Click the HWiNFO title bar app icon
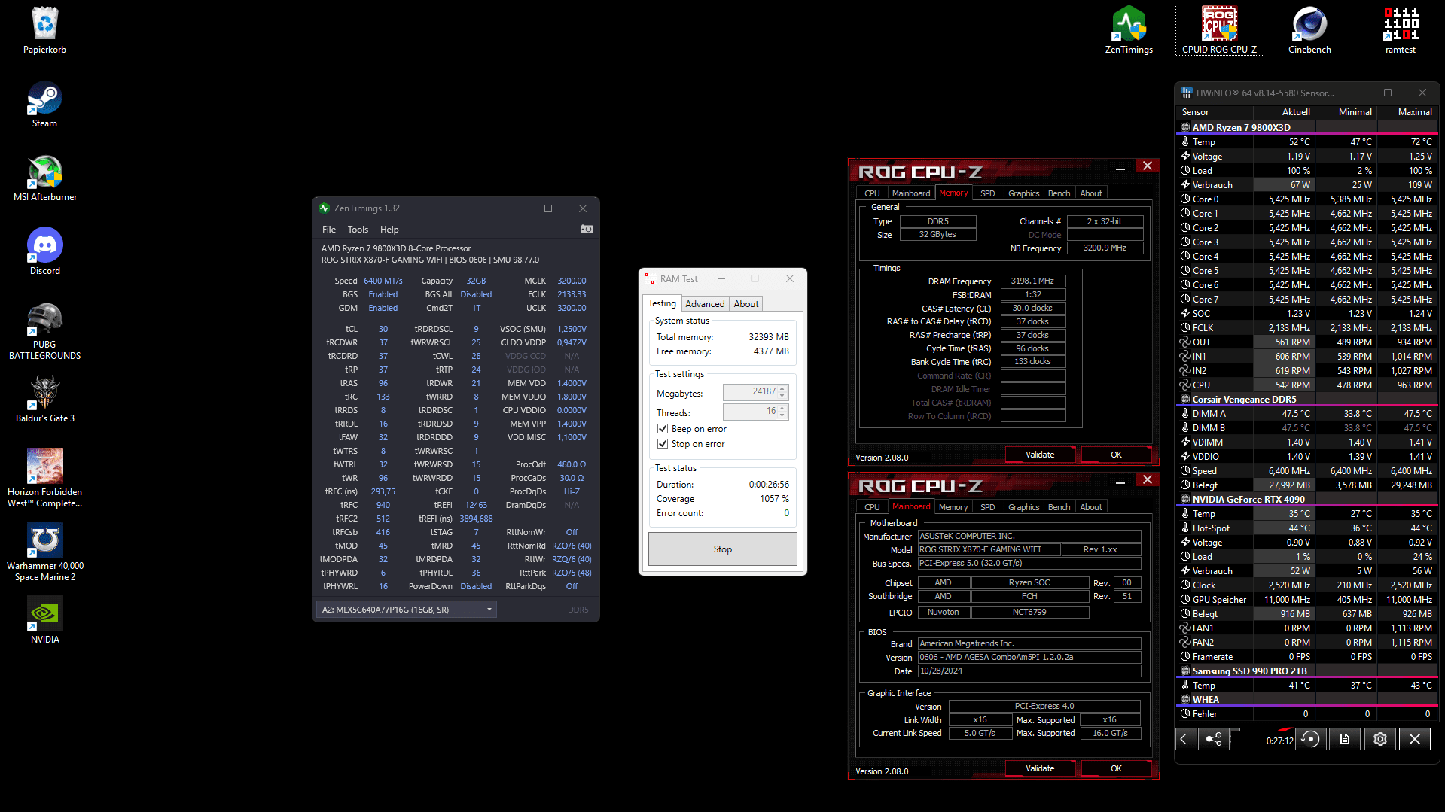This screenshot has height=812, width=1445. (1187, 93)
